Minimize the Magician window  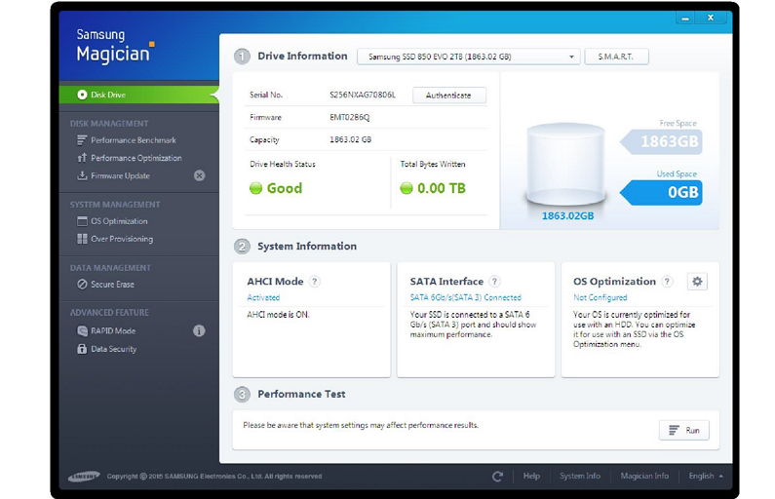point(685,19)
